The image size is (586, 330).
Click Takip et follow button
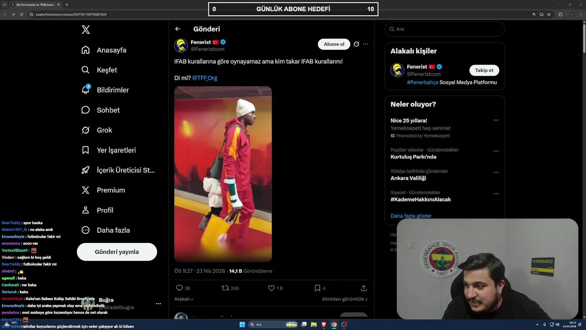pyautogui.click(x=484, y=70)
